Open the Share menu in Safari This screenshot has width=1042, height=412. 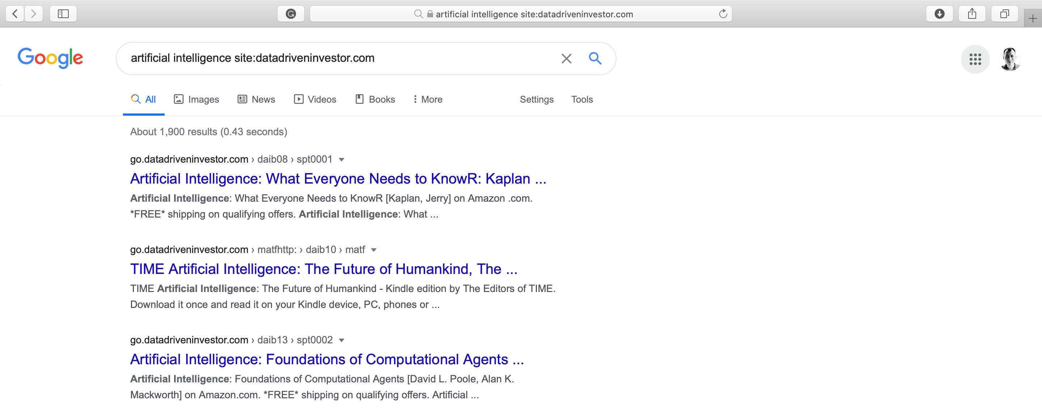tap(972, 14)
